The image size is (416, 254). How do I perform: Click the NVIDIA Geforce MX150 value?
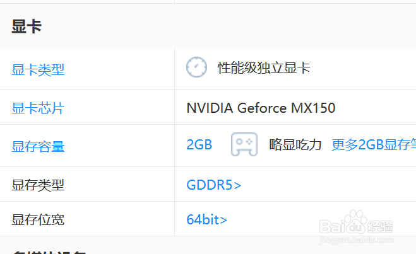click(x=261, y=108)
